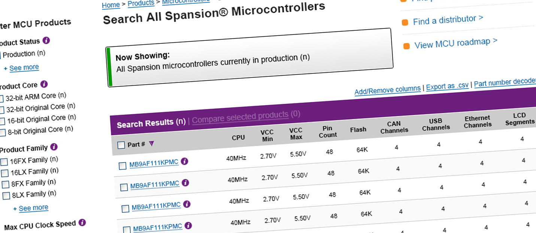Check the 16FX Family box

(x=4, y=162)
